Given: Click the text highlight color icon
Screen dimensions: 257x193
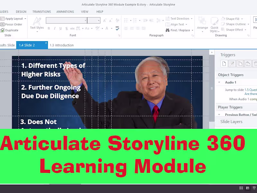Looking at the screenshot, I should click(x=98, y=28).
